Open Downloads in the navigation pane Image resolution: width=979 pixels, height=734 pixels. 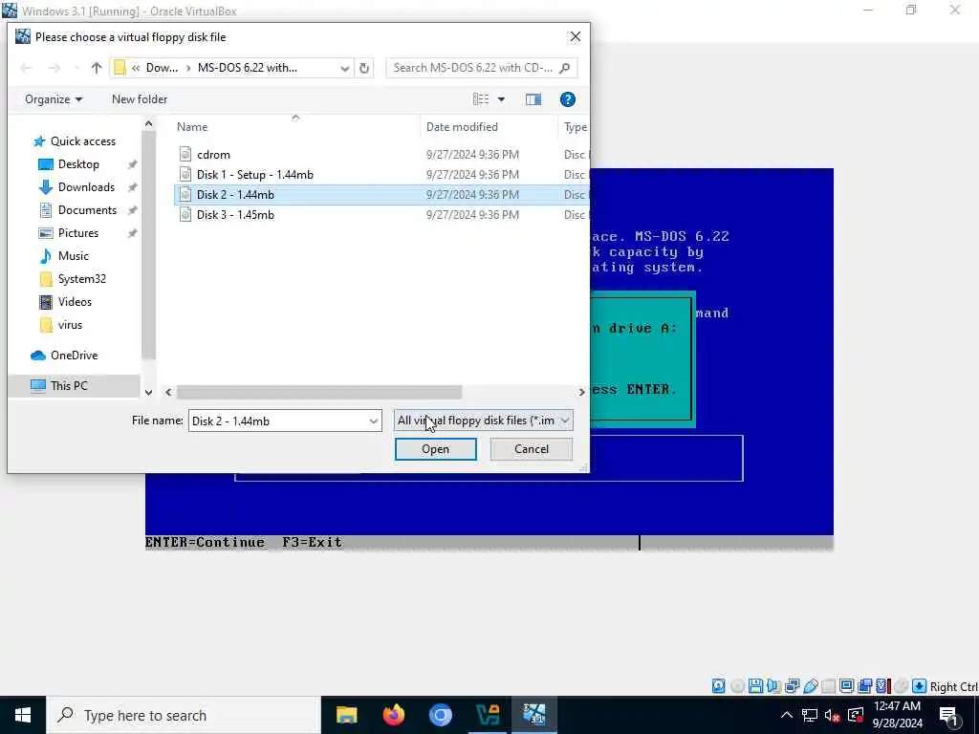(x=86, y=187)
